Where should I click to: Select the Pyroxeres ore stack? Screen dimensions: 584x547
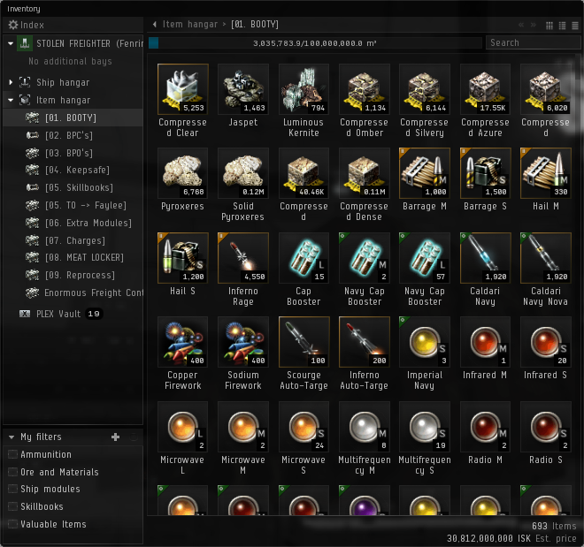(182, 173)
